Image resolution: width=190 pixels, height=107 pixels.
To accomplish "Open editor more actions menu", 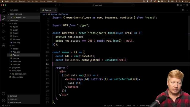I will tap(187, 10).
